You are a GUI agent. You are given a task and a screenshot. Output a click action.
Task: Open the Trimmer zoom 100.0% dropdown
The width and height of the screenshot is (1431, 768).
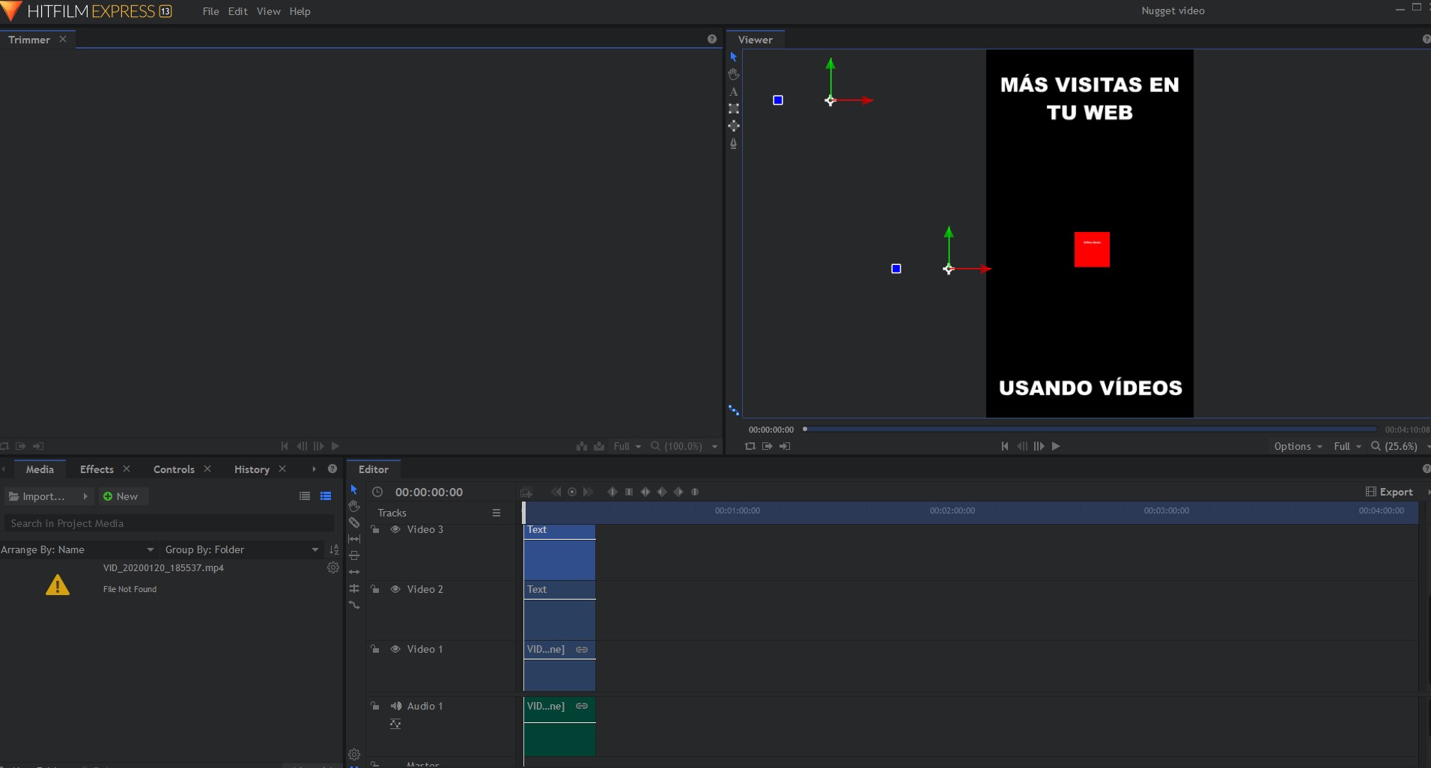684,446
